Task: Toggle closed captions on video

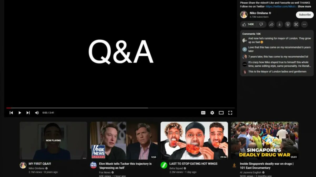Action: [203, 113]
